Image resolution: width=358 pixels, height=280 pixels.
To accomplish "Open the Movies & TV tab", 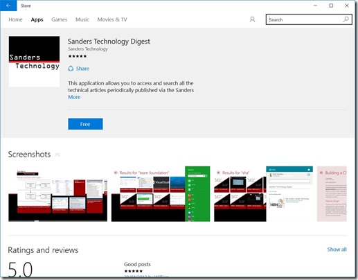I will click(112, 19).
